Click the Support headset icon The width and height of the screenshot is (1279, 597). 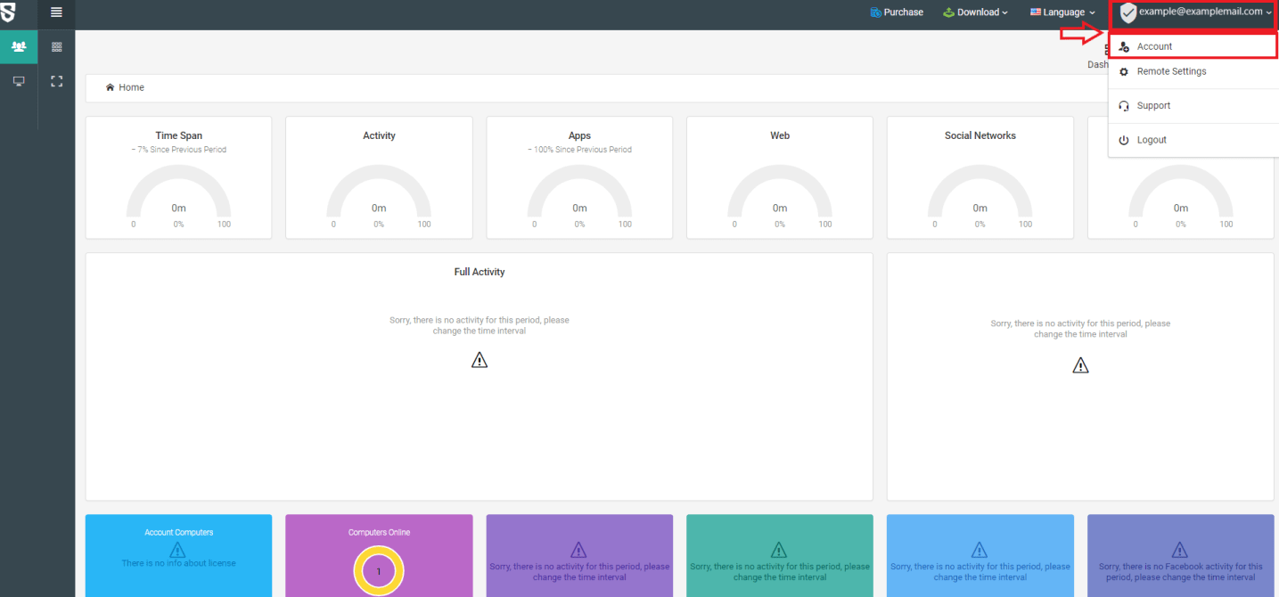point(1124,105)
